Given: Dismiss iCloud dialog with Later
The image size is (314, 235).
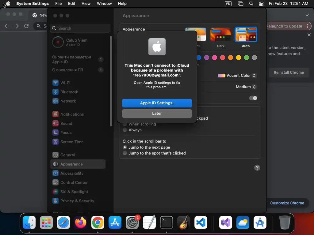Looking at the screenshot, I should point(157,113).
